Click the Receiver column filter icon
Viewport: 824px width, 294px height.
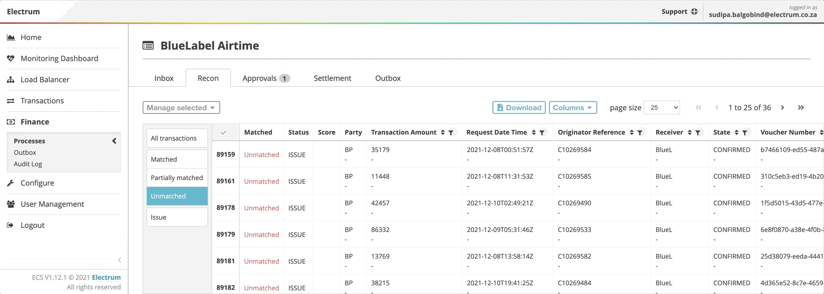698,133
